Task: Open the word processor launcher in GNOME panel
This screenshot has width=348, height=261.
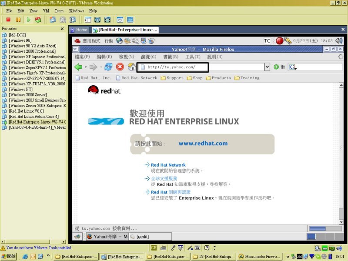Action: pyautogui.click(x=136, y=41)
